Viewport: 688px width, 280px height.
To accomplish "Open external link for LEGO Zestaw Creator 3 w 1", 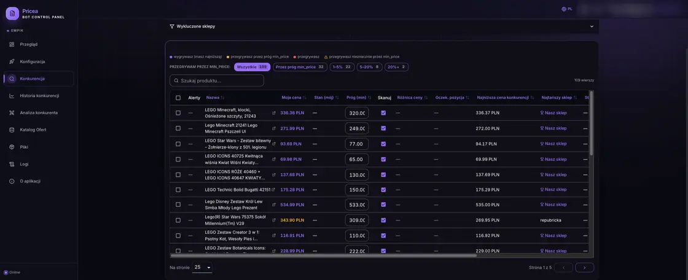I will tap(274, 236).
